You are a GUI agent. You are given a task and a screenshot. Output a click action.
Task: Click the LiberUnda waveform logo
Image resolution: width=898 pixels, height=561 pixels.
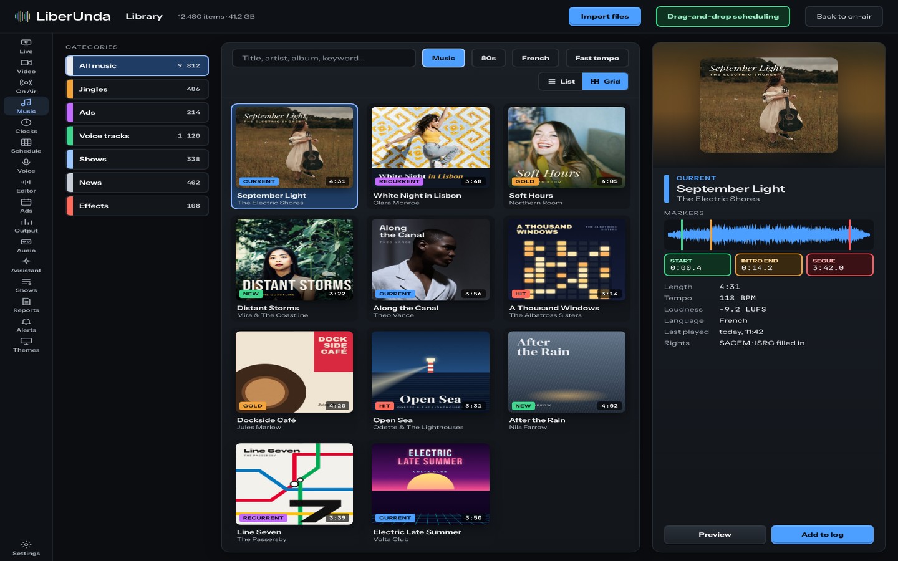pos(22,16)
